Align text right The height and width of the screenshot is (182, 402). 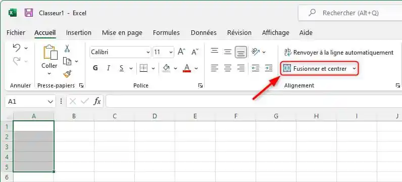241,68
